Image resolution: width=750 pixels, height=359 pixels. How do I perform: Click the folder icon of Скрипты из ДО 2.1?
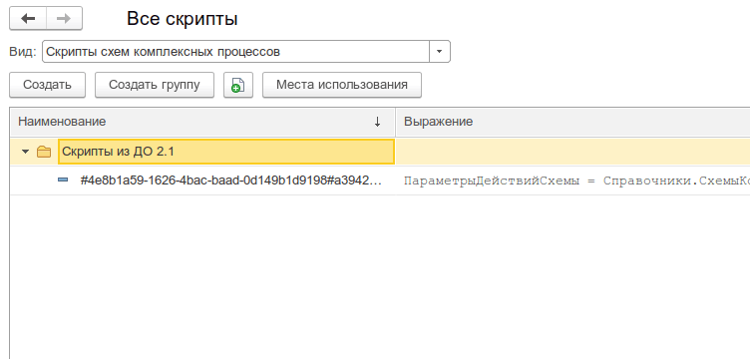pos(44,152)
